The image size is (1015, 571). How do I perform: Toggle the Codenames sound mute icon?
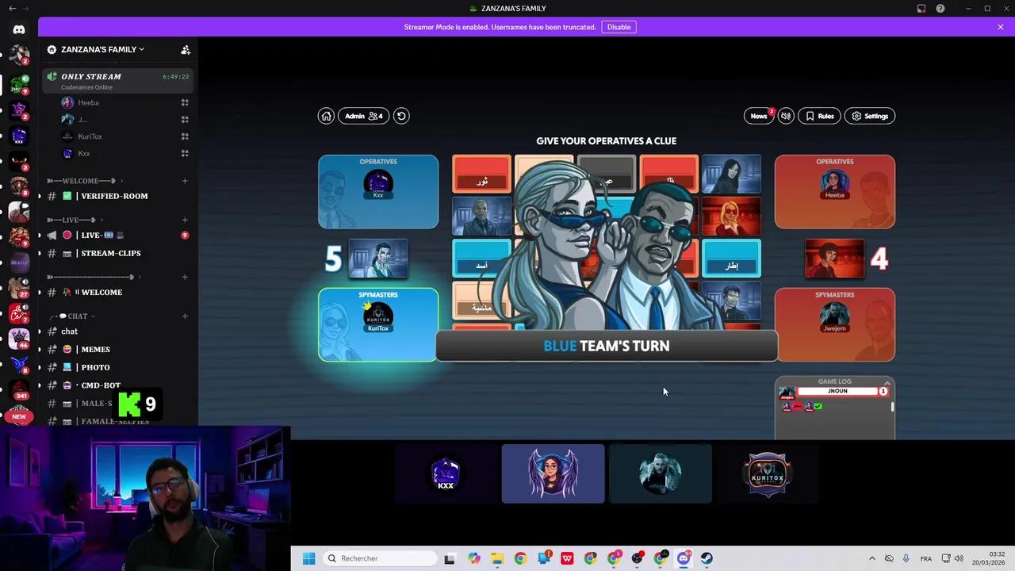pos(786,116)
